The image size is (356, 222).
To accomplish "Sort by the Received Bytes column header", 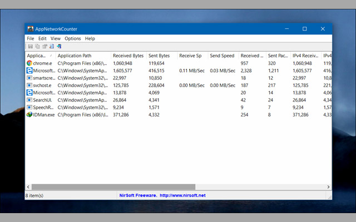I will pyautogui.click(x=128, y=56).
